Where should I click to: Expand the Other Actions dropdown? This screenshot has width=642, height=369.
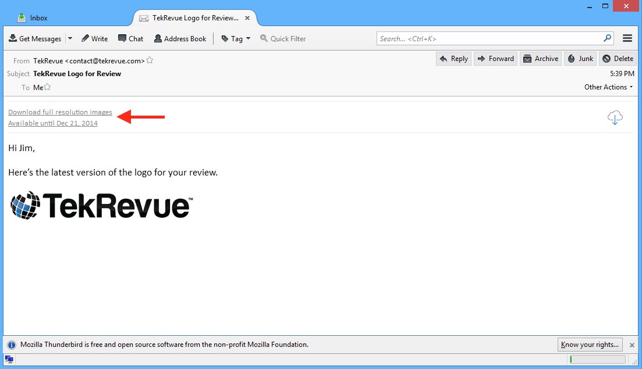pos(608,87)
